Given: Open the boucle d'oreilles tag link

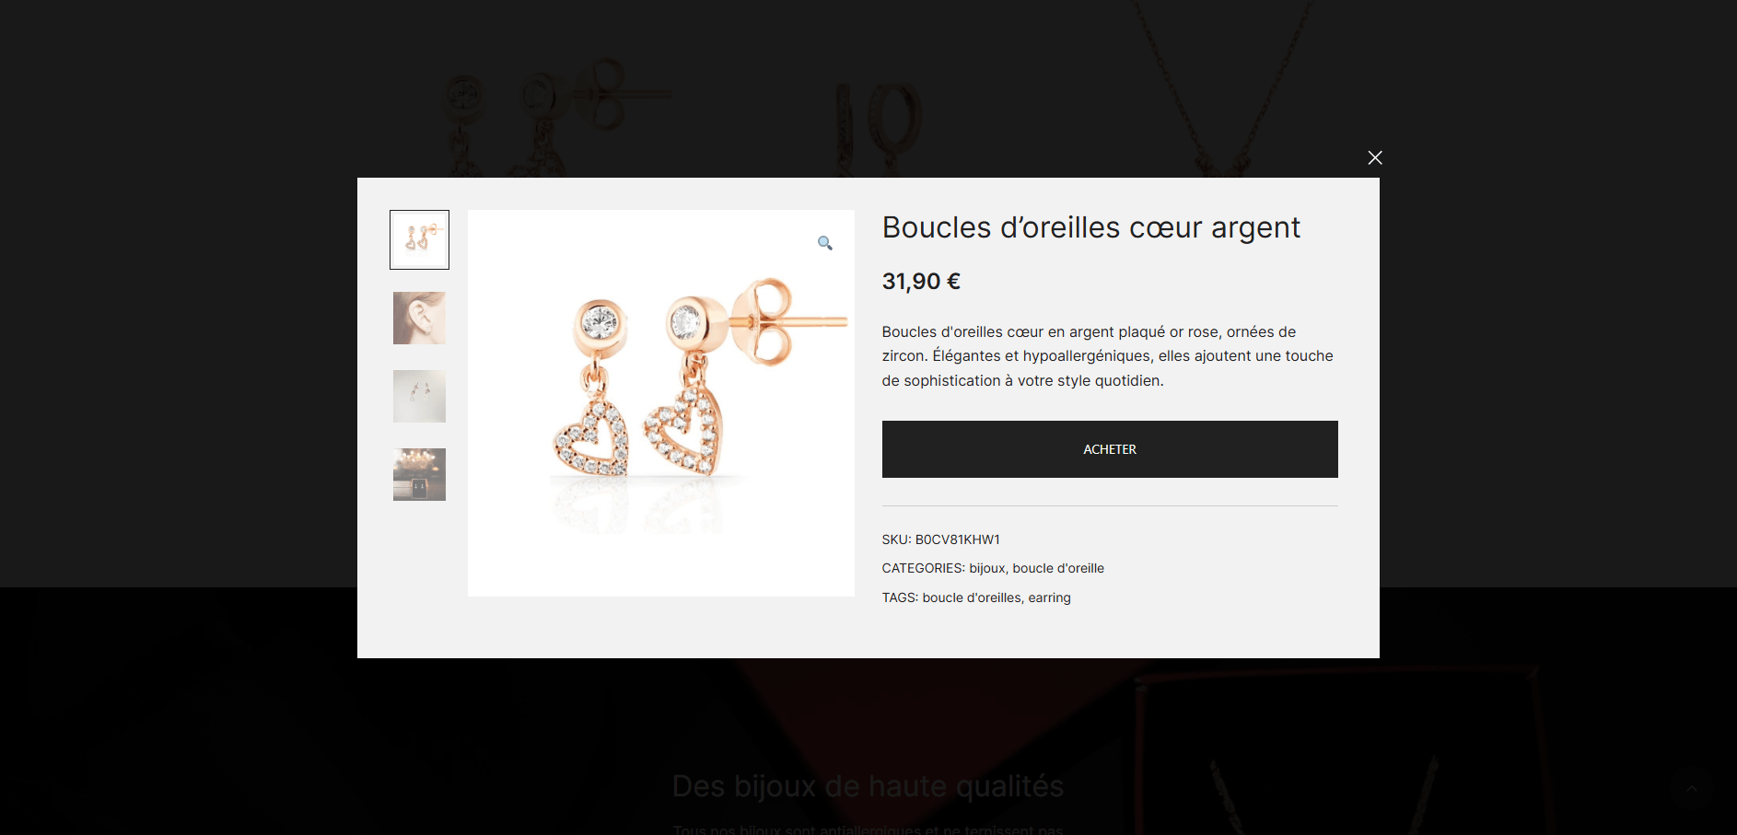Looking at the screenshot, I should [x=972, y=597].
